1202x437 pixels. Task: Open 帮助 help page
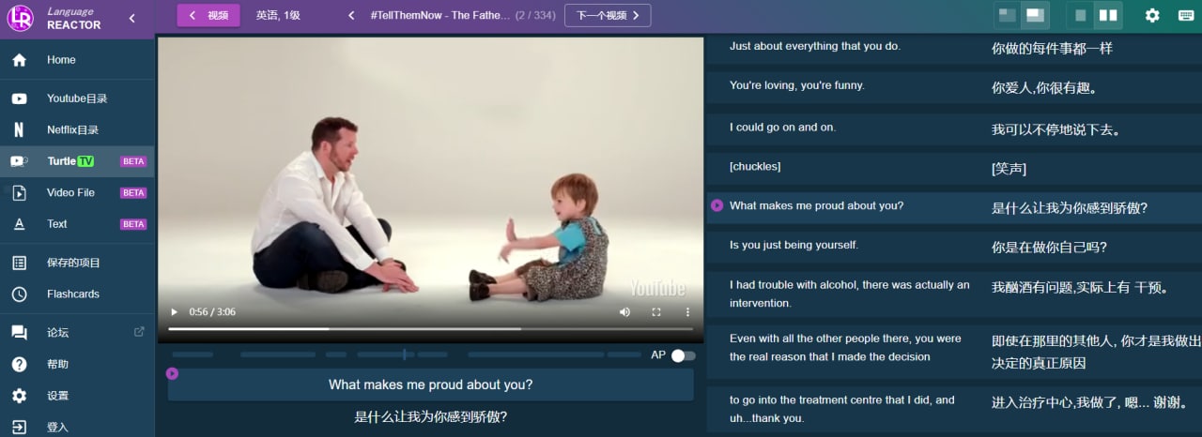(77, 364)
